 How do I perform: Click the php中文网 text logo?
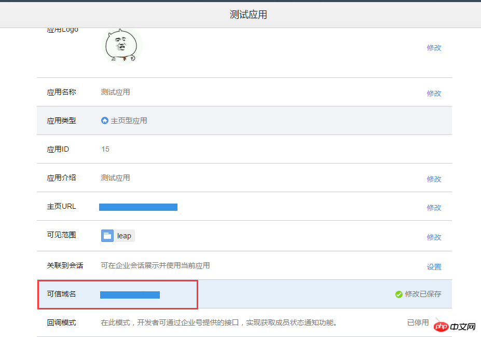[463, 327]
